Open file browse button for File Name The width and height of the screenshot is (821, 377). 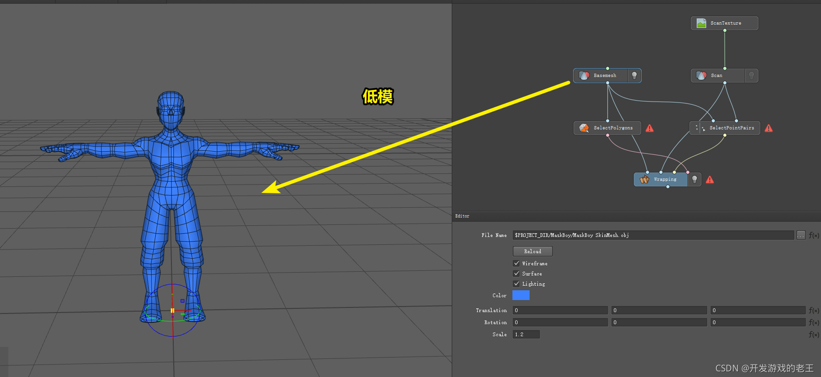click(x=801, y=235)
